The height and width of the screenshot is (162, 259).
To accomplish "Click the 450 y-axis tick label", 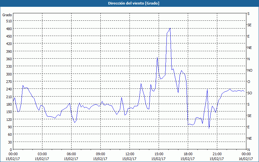I will click(9, 36).
